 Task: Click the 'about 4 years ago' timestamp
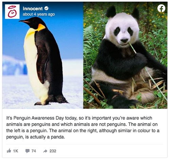39,14
